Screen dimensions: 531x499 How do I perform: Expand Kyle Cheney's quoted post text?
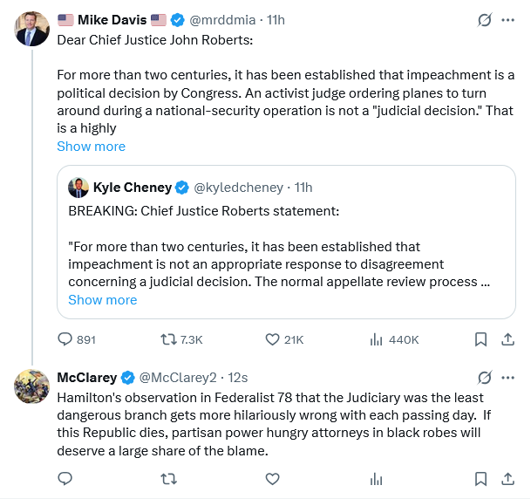click(x=102, y=300)
